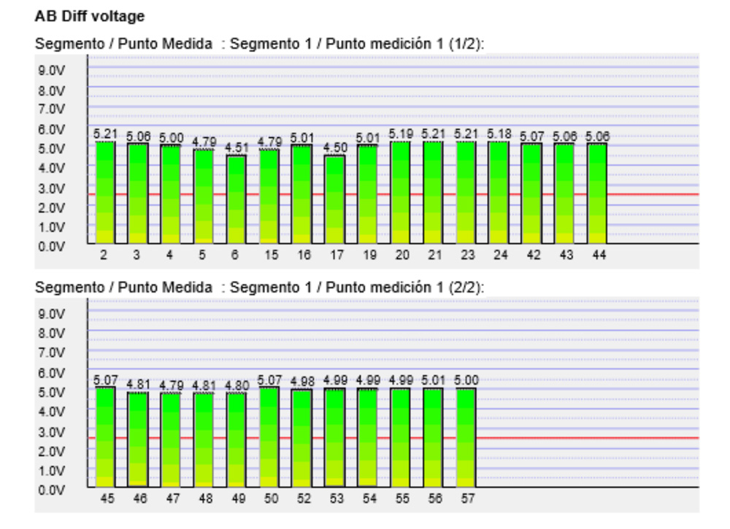The width and height of the screenshot is (730, 529).
Task: Select the '5.0V' axis label in the (2/2) chart
Action: coord(52,393)
